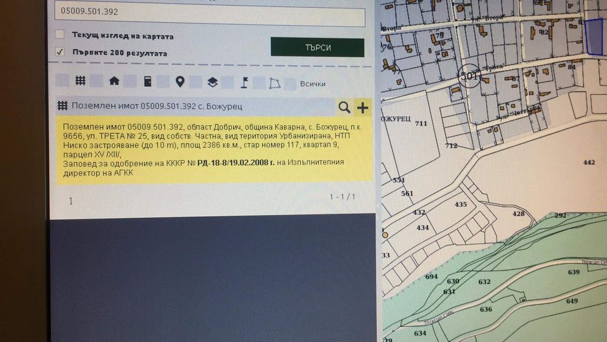Screen dimensions: 607x342
Task: Add the parcel using the plus icon
Action: click(x=363, y=108)
